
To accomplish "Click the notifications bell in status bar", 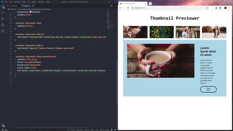I will coord(115,130).
